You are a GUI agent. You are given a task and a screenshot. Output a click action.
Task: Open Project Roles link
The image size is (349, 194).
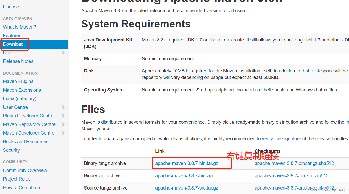(x=17, y=179)
